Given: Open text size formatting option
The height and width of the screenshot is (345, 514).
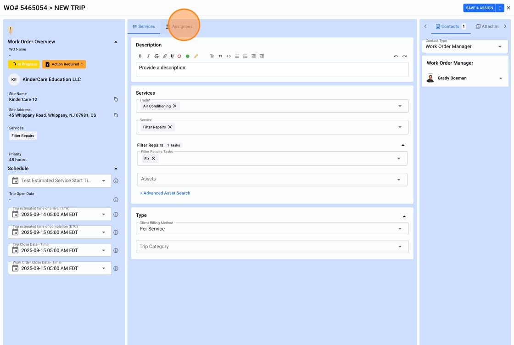Looking at the screenshot, I should [x=212, y=56].
